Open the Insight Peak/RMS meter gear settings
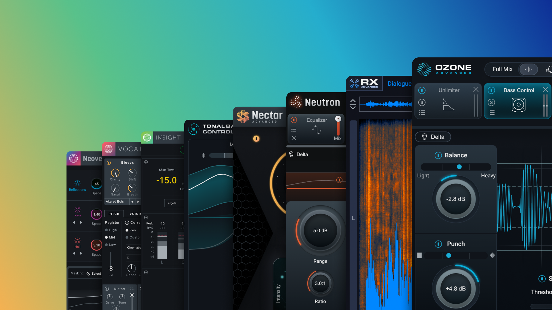Screen dimensions: 552x310 pyautogui.click(x=146, y=218)
